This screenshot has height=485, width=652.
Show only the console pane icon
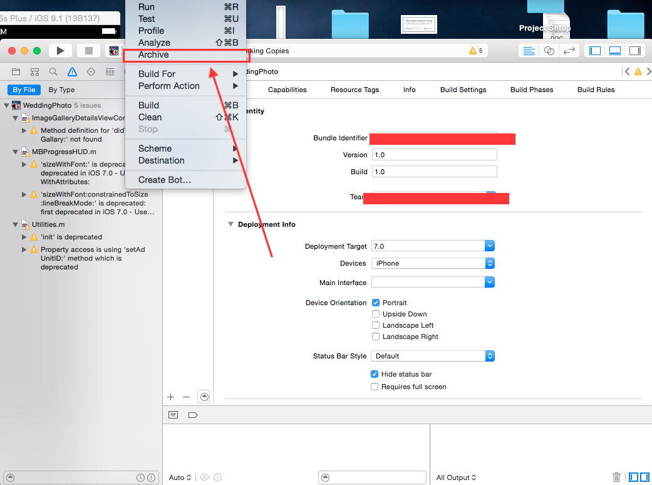[644, 477]
